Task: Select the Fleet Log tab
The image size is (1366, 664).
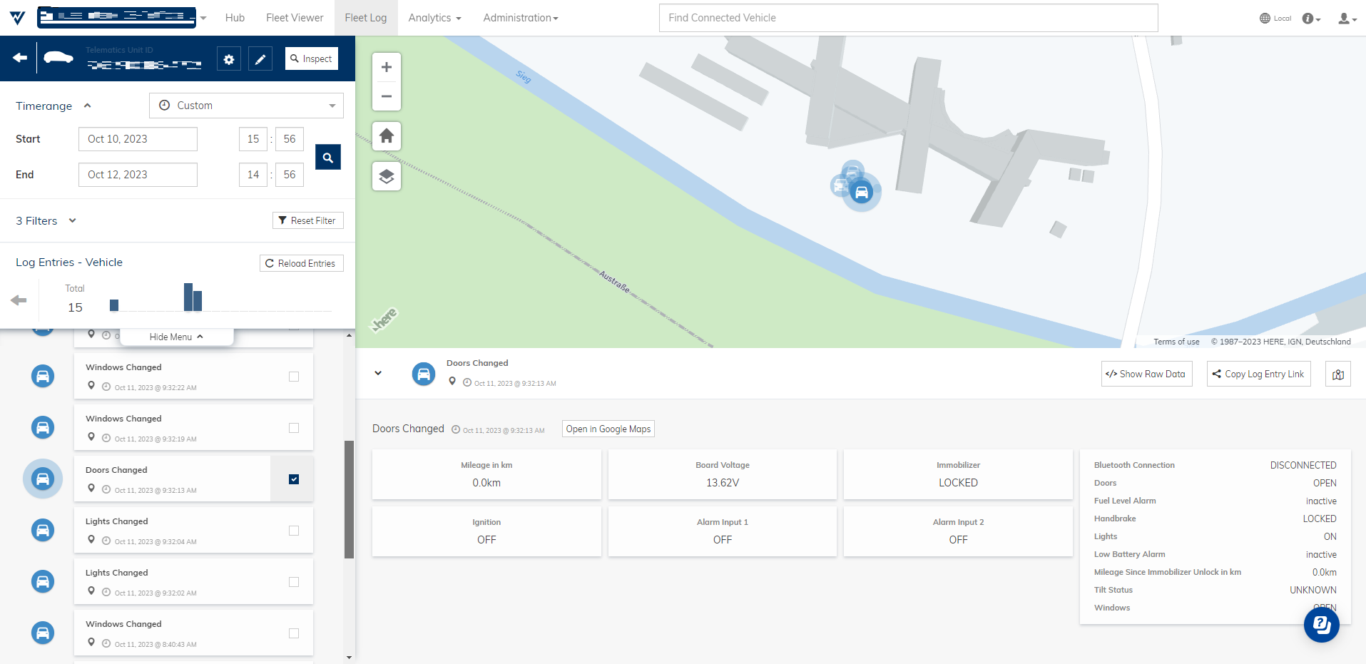Action: click(x=366, y=18)
